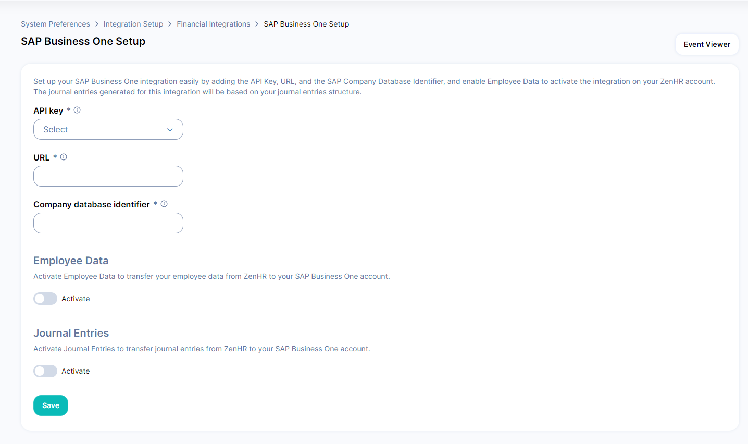Click the Employee Data heading
Image resolution: width=748 pixels, height=444 pixels.
71,261
